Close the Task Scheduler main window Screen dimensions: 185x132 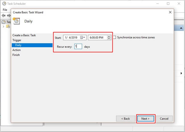tap(179, 4)
